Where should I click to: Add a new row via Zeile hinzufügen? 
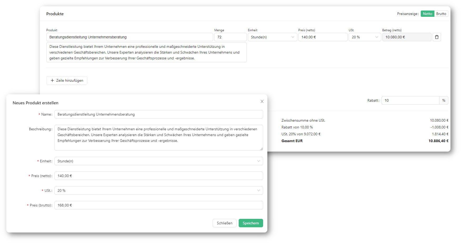point(67,80)
